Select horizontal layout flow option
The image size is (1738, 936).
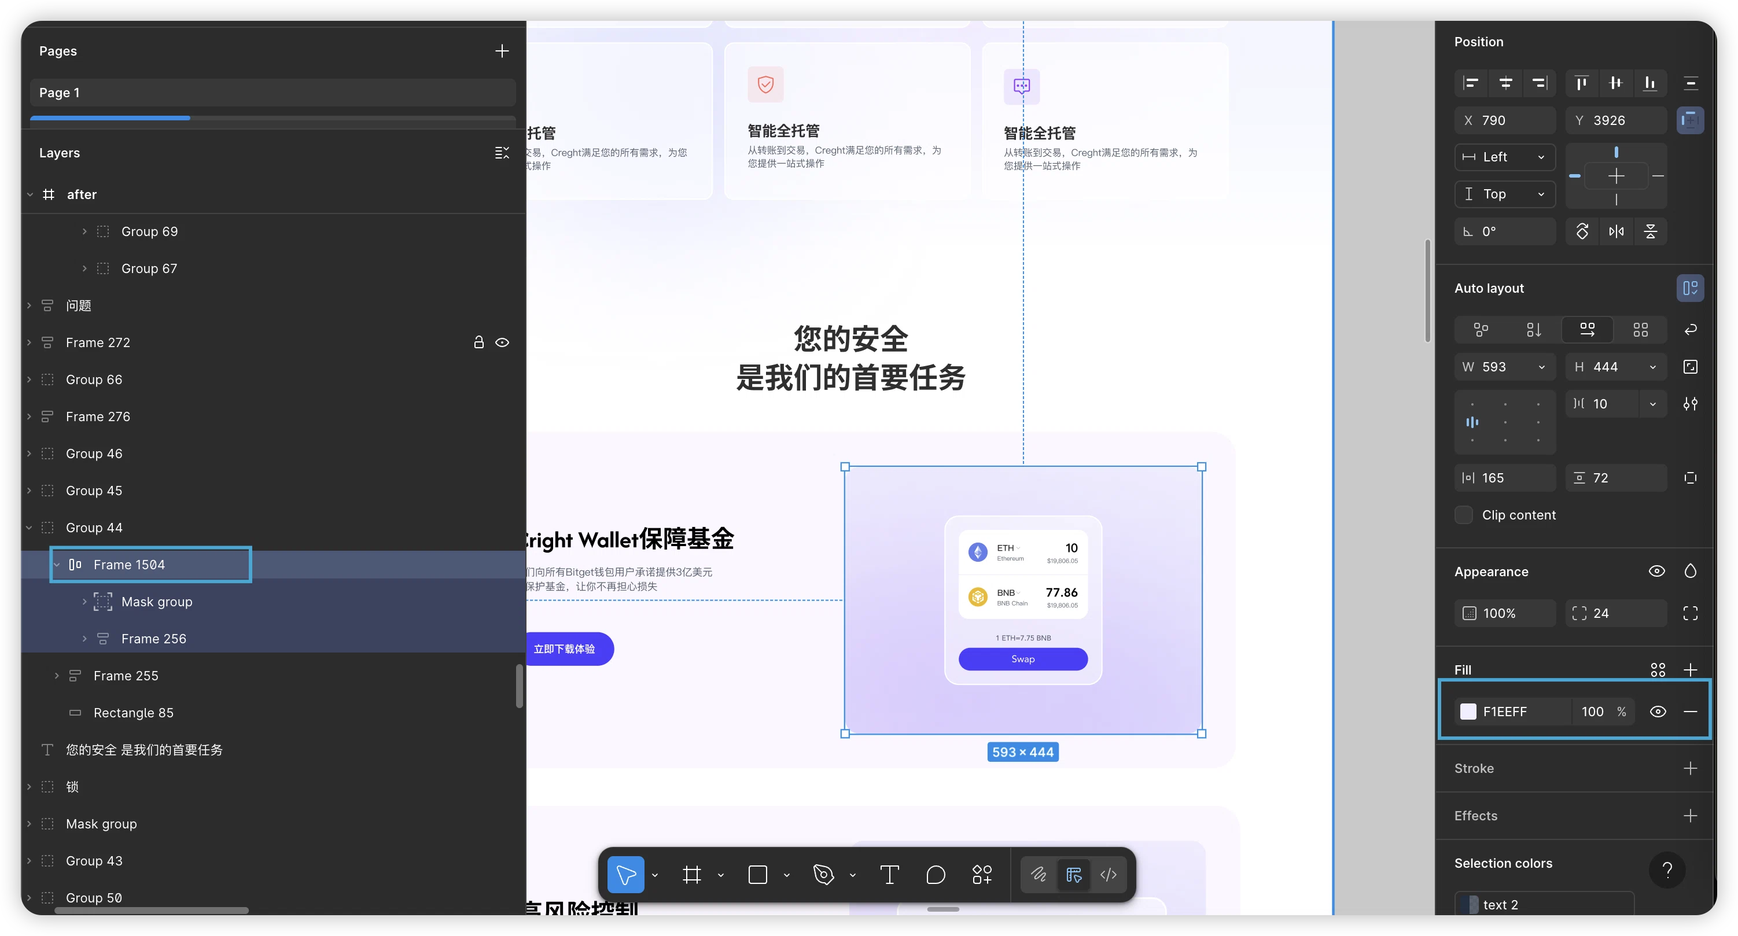pos(1587,329)
